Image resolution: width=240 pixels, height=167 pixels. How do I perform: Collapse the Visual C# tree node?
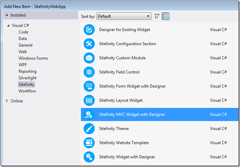point(8,25)
